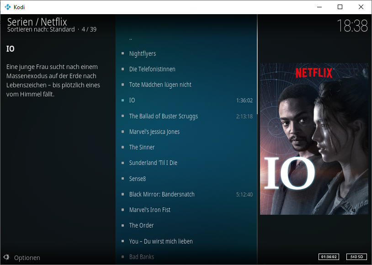372x265 pixels.
Task: Click Sortieren nach: Standard label
Action: [41, 29]
